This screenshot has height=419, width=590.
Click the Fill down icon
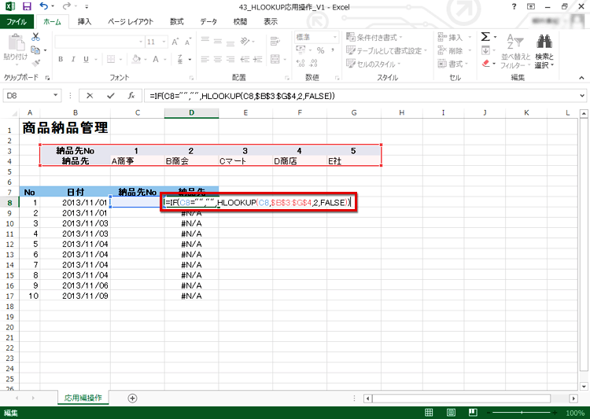486,50
